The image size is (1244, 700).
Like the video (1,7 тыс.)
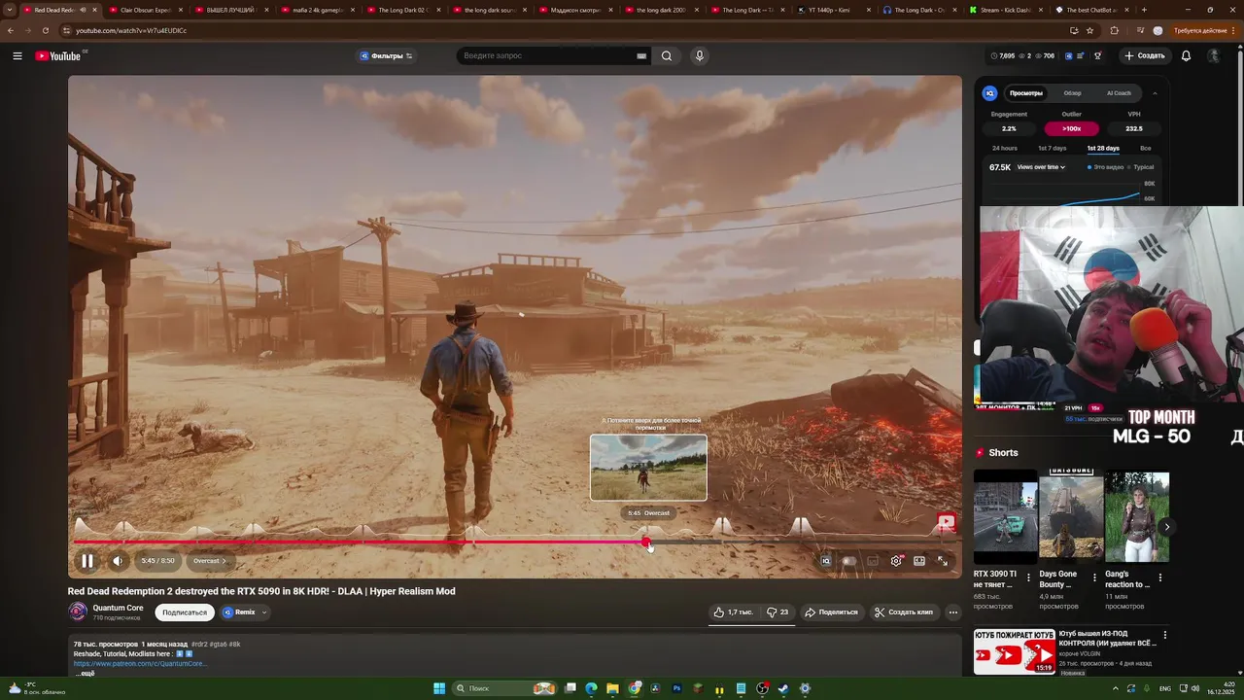click(734, 612)
